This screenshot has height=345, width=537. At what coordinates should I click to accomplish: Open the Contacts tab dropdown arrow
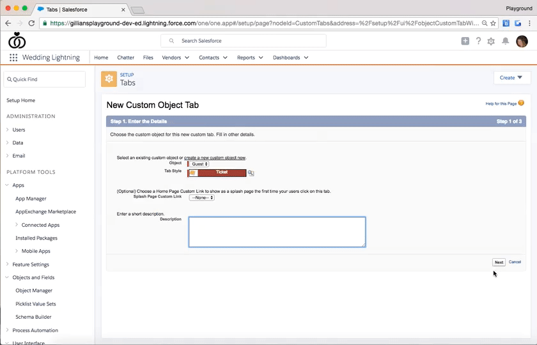[225, 57]
